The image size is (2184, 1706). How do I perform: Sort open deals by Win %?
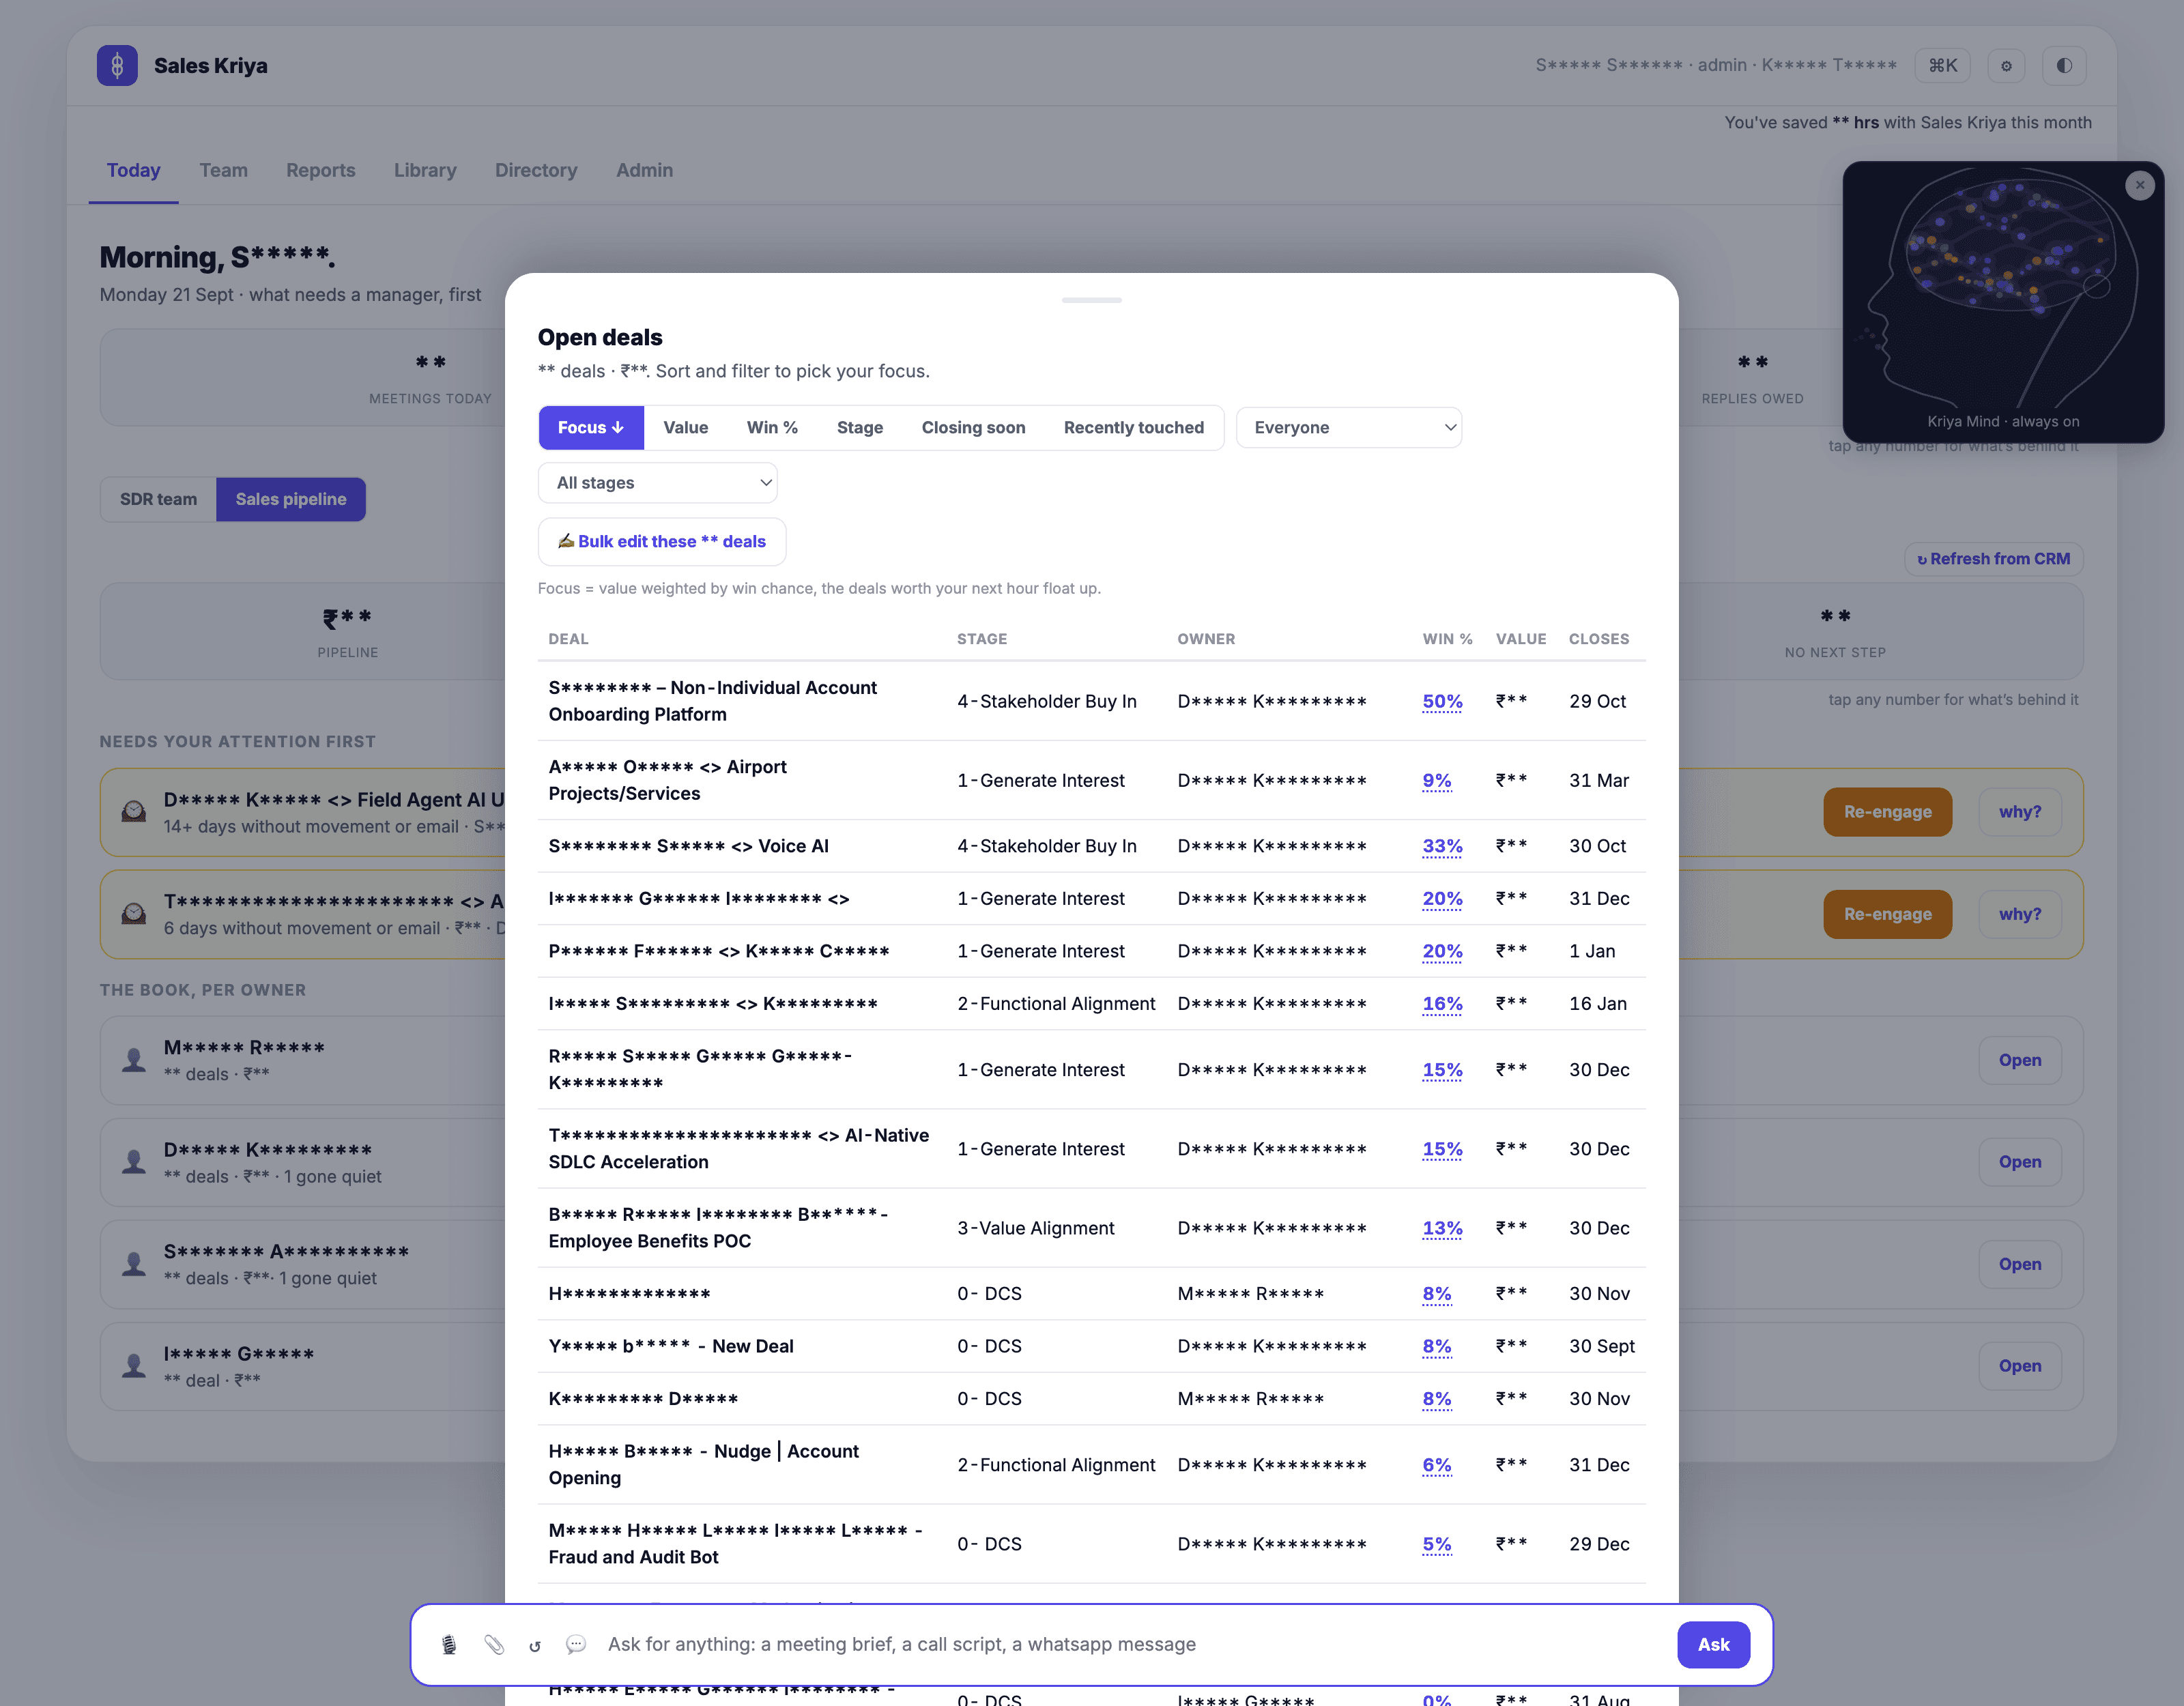[772, 428]
